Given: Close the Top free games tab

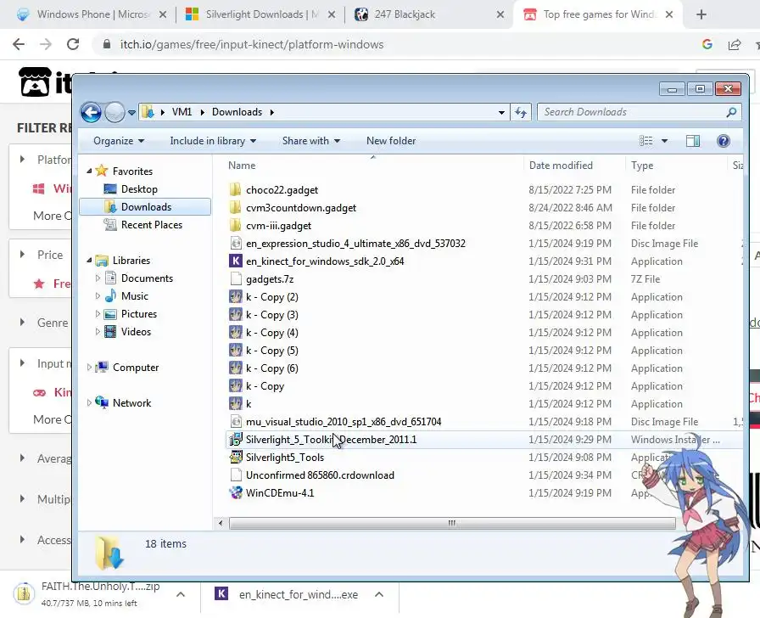Looking at the screenshot, I should (669, 14).
